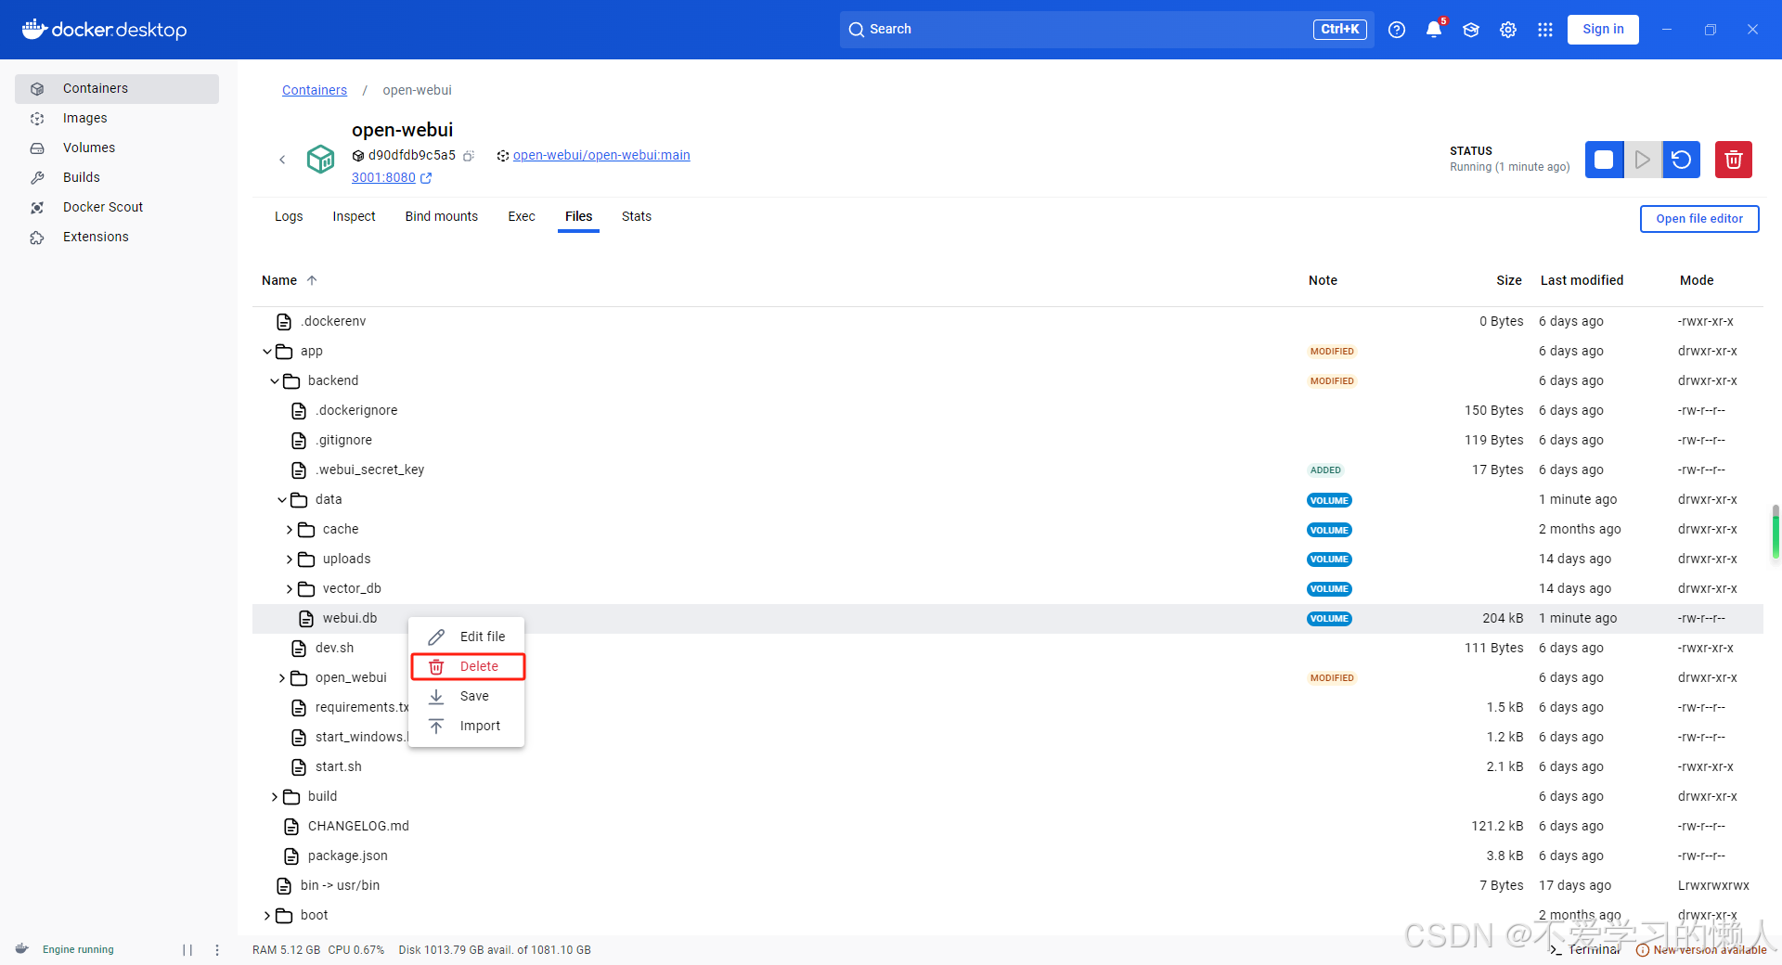Switch to the Exec tab
Screen dimensions: 1782x965
(522, 216)
